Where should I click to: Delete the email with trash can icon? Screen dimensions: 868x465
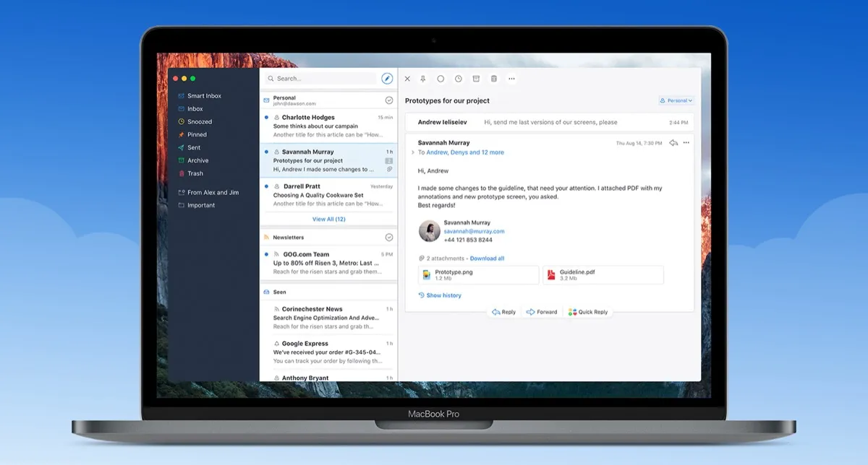click(x=494, y=79)
